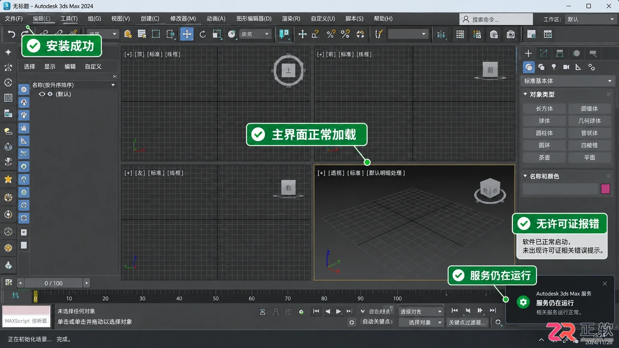This screenshot has height=348, width=619.
Task: Open the 文件(F) menu
Action: click(x=14, y=18)
